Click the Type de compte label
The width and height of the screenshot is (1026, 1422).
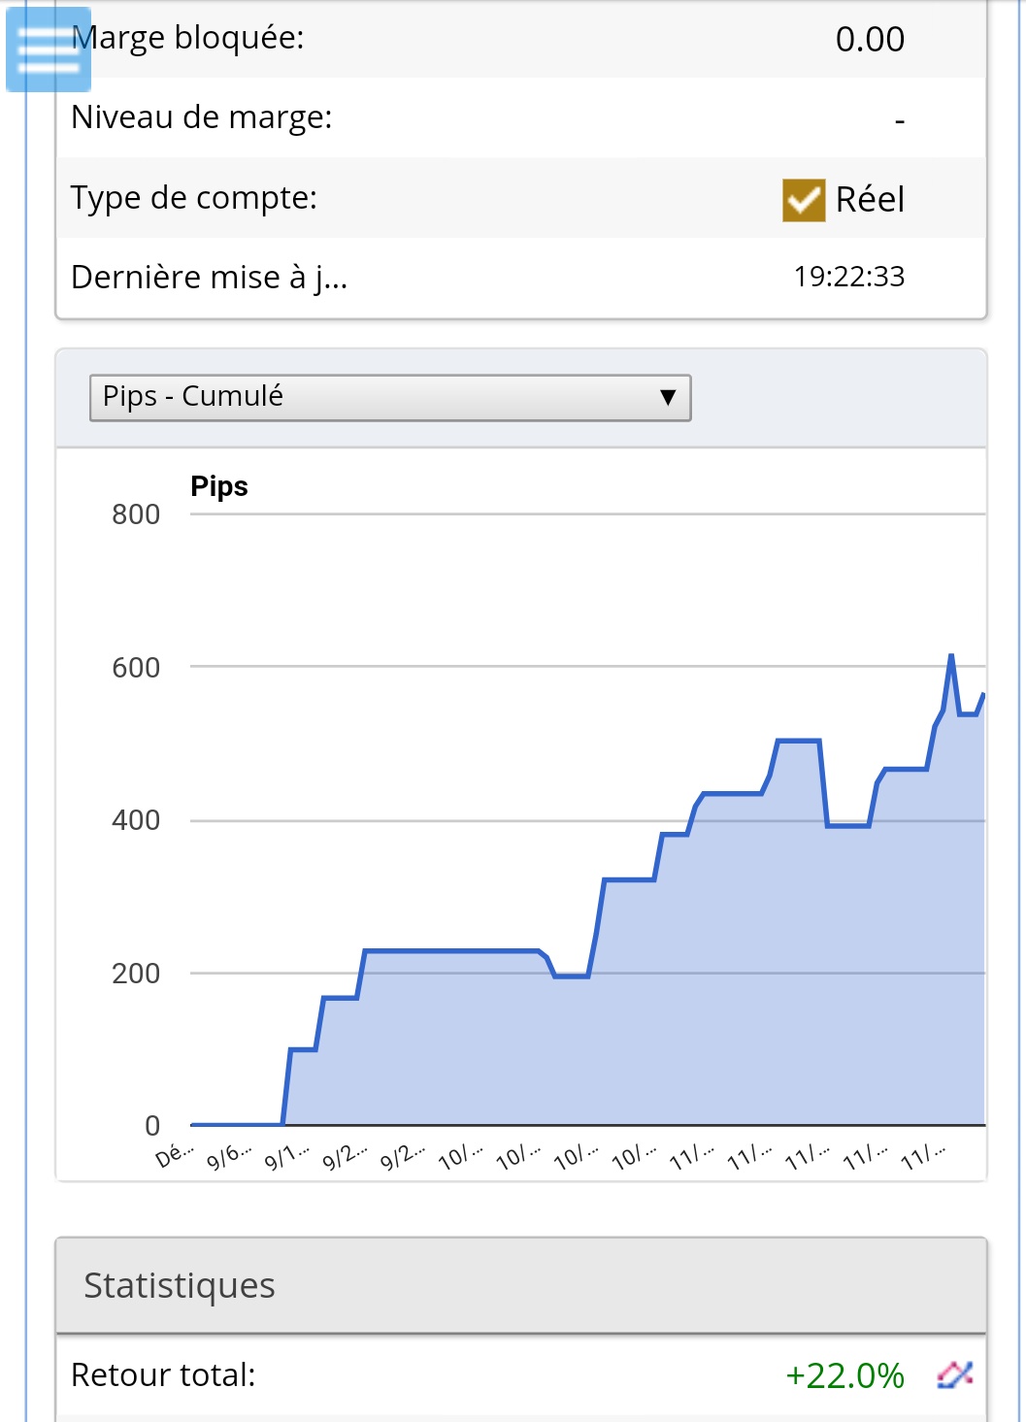pos(194,198)
